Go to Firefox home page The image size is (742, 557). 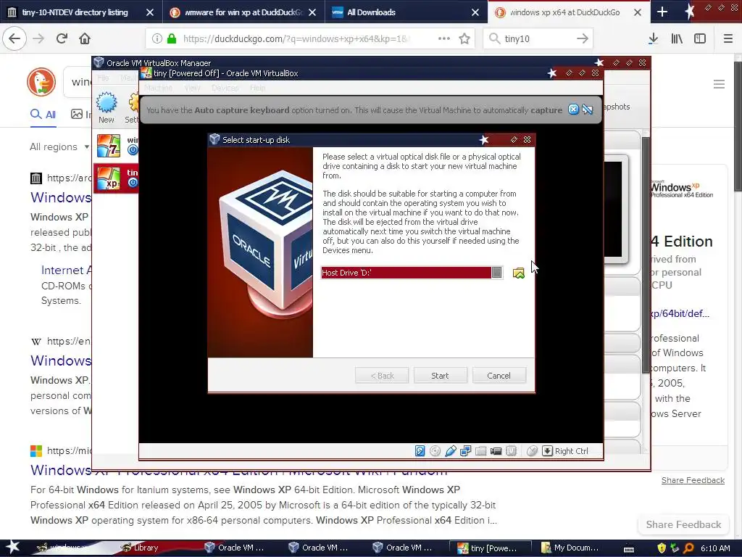[x=85, y=38]
